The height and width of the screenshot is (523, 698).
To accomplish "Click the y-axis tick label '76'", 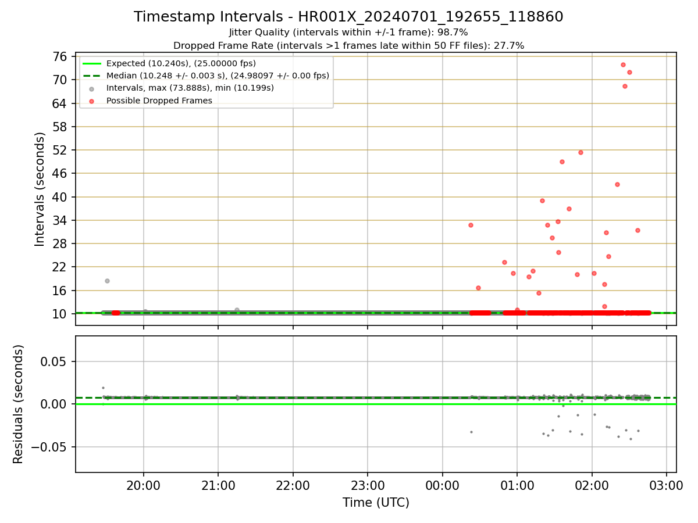I will [x=60, y=56].
